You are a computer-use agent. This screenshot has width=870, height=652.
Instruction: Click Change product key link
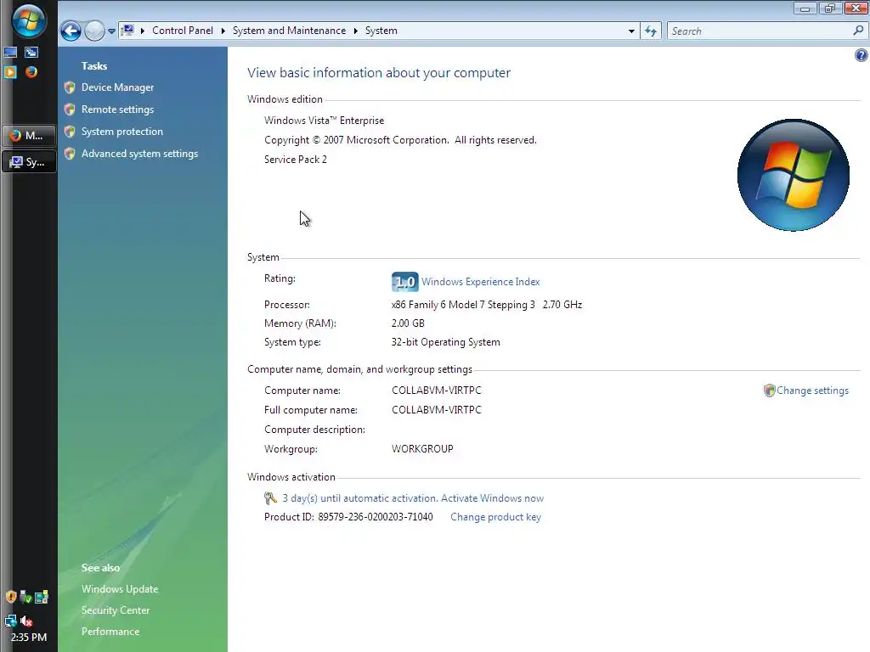(495, 517)
